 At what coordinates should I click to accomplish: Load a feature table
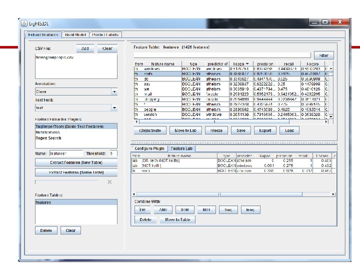pyautogui.click(x=289, y=130)
